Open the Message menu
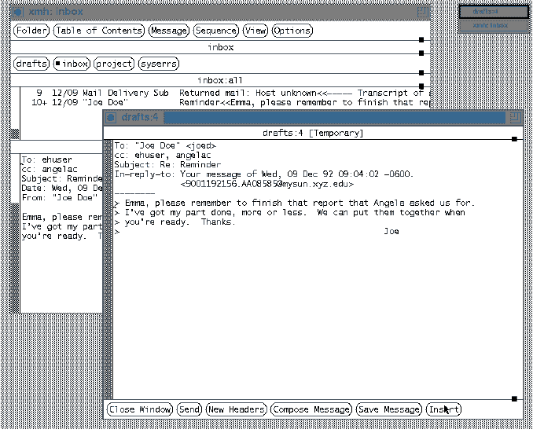533x429 pixels. (x=169, y=31)
